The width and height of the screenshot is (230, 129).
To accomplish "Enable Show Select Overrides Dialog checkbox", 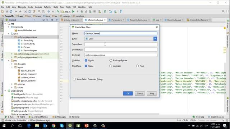I will tap(74, 79).
